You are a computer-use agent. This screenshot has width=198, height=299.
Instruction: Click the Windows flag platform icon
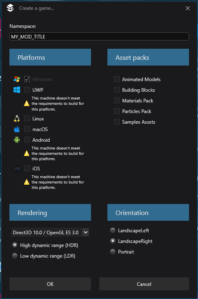coord(17,79)
